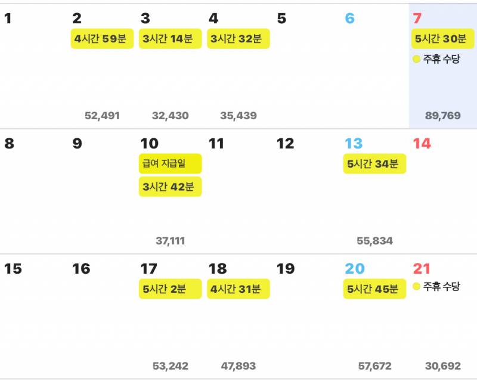Select the 5시간 2분 entry on day 17
This screenshot has height=381, width=477.
[x=170, y=289]
